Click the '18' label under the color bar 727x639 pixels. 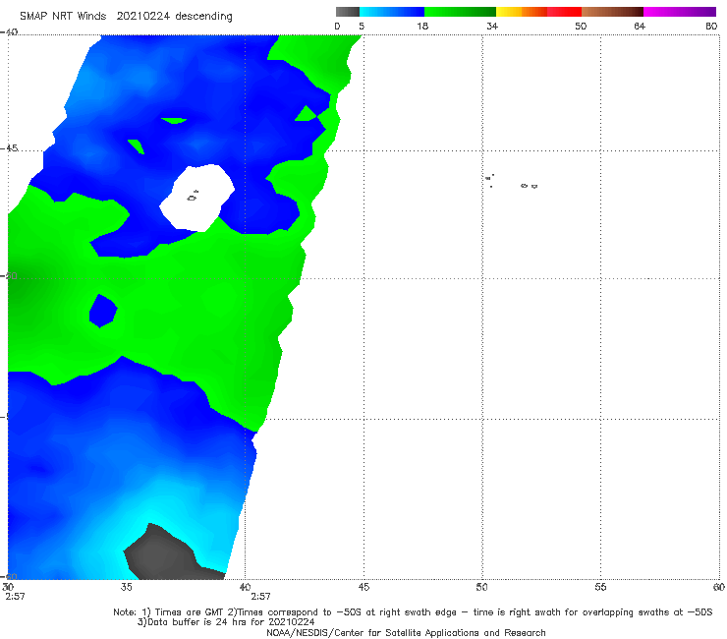(x=422, y=26)
